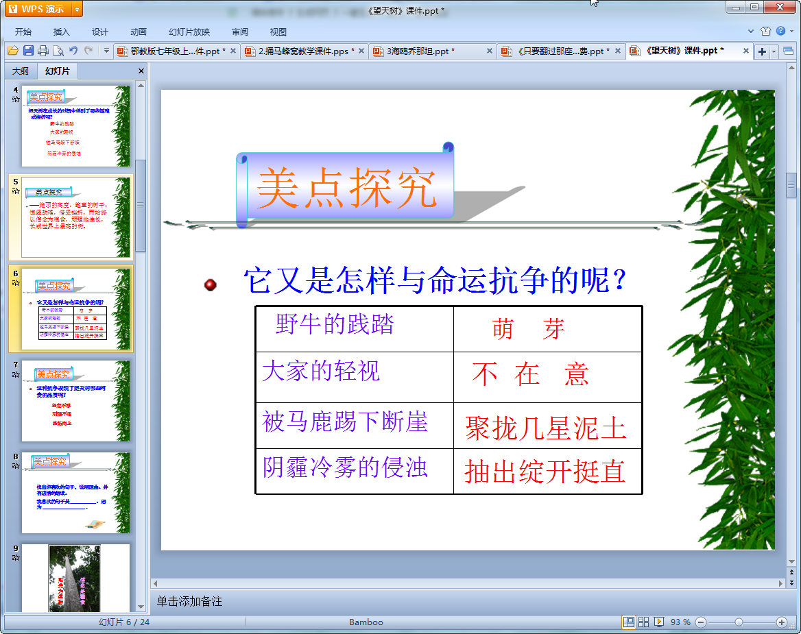Expand the quick access toolbar customize arrow
Viewport: 801px width, 634px height.
106,51
